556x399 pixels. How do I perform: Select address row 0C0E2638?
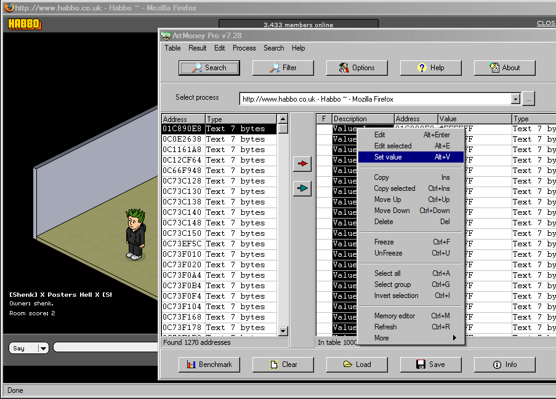pos(219,139)
